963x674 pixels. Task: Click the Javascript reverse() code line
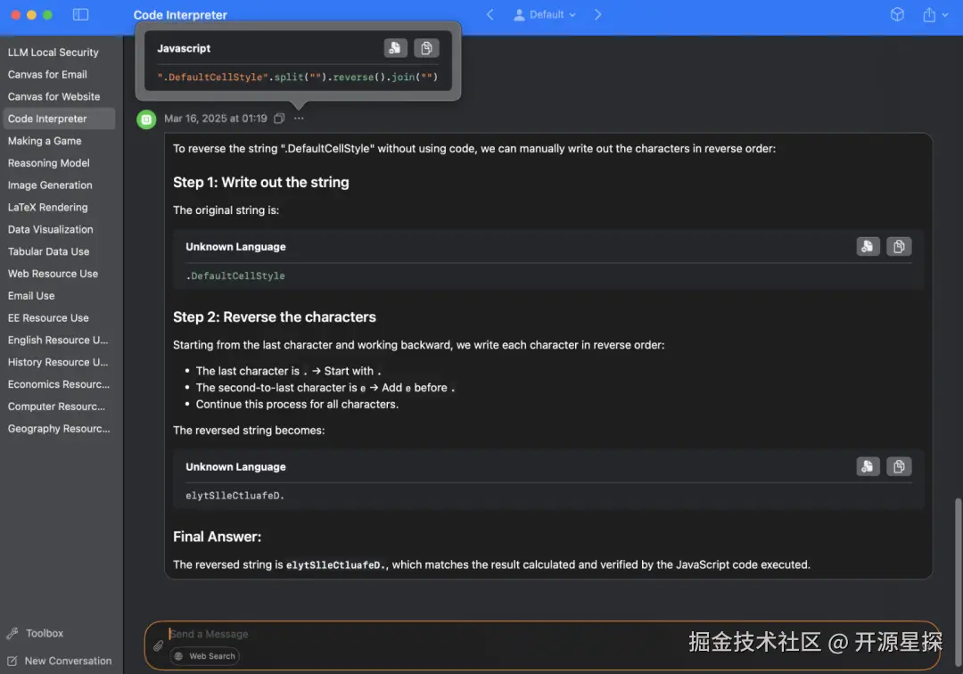click(x=298, y=77)
